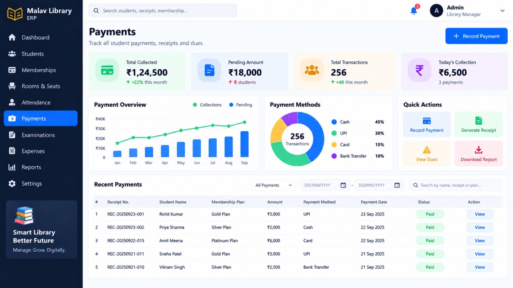Click the ₹2,500 amount cell
This screenshot has height=288, width=513.
[274, 267]
